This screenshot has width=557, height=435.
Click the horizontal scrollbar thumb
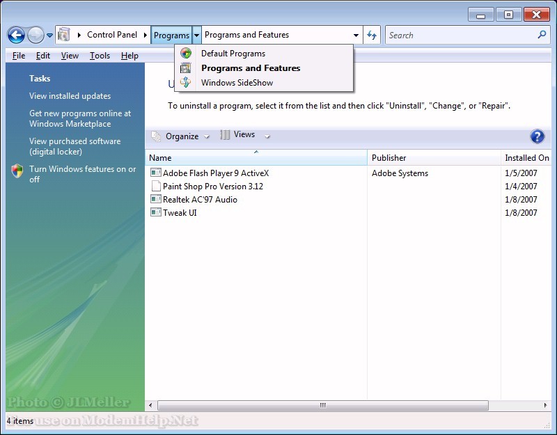pyautogui.click(x=323, y=405)
